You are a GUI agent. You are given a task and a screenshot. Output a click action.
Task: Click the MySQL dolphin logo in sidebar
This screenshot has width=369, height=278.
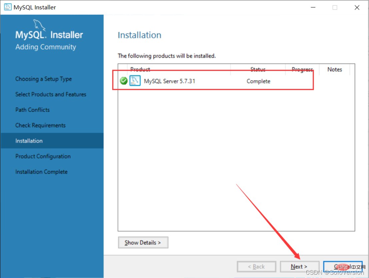pyautogui.click(x=39, y=25)
